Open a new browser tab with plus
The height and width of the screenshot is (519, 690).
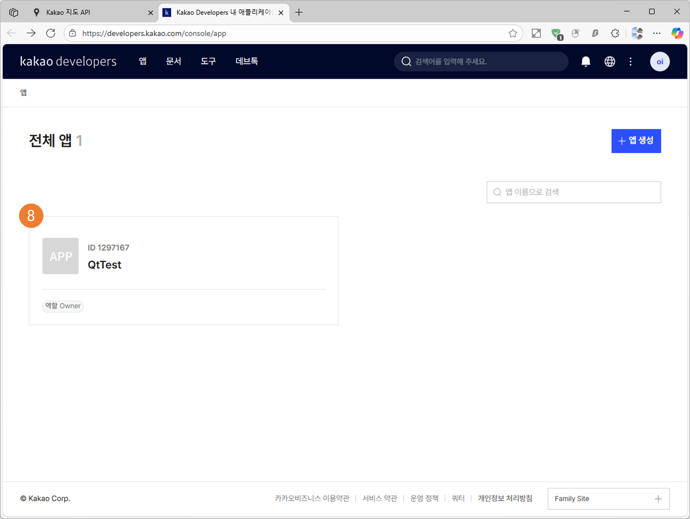point(299,12)
